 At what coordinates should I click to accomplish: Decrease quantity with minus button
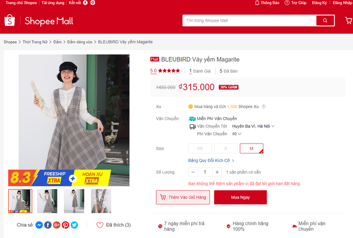pyautogui.click(x=193, y=172)
